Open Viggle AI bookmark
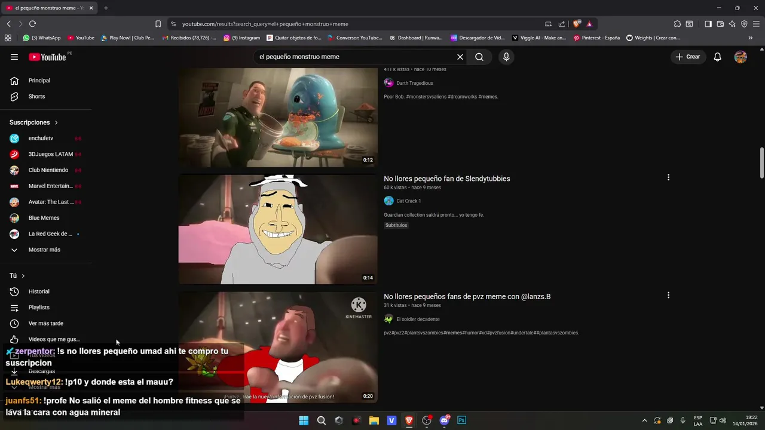This screenshot has height=430, width=765. [539, 38]
